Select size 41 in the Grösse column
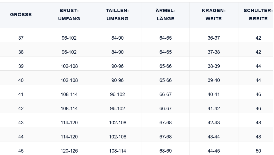The width and height of the screenshot is (274, 155). coord(21,94)
